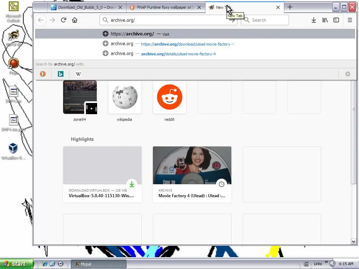The image size is (359, 269).
Task: Click the vertical scrollbar thumb
Action: tap(353, 132)
